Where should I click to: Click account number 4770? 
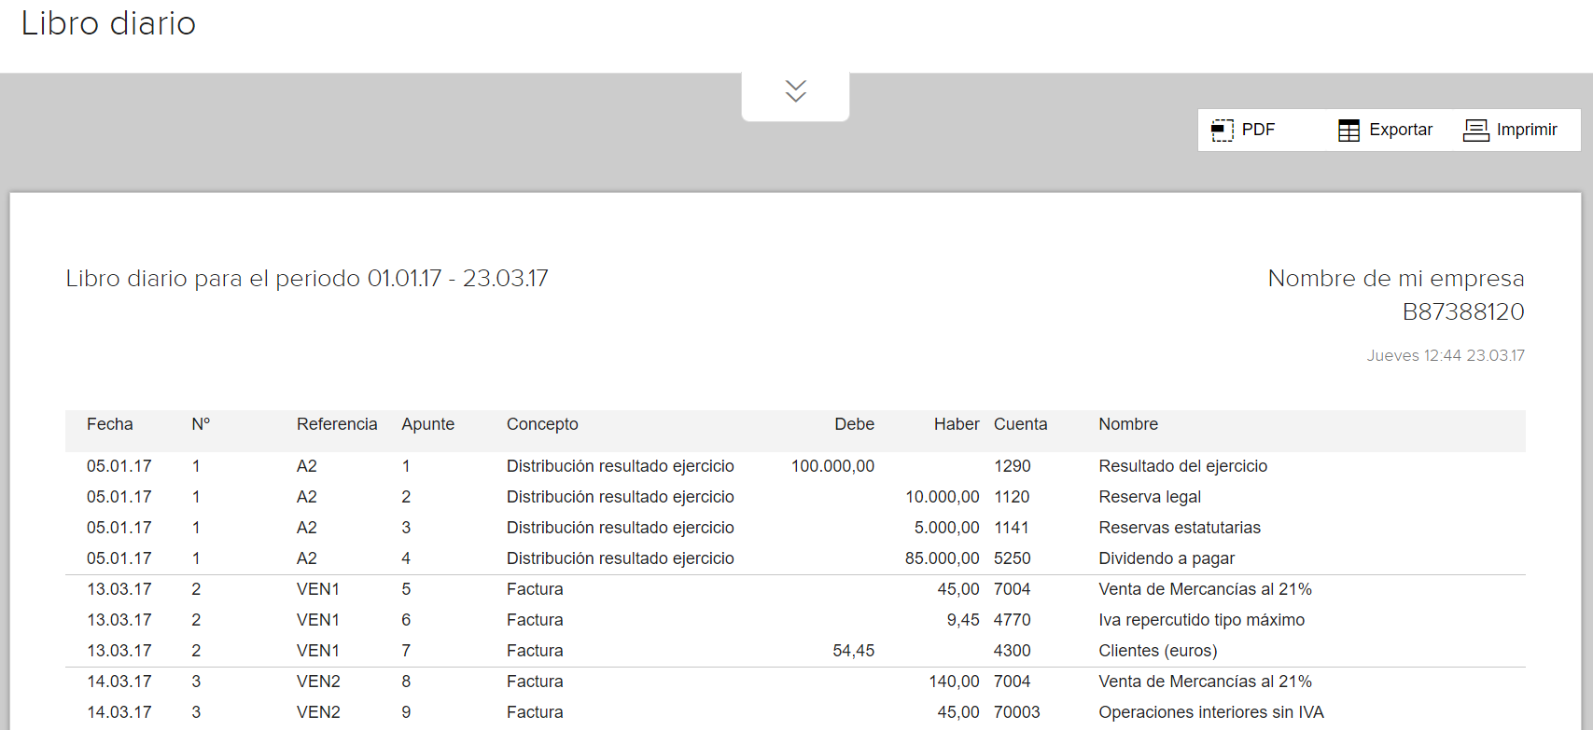pyautogui.click(x=1013, y=620)
